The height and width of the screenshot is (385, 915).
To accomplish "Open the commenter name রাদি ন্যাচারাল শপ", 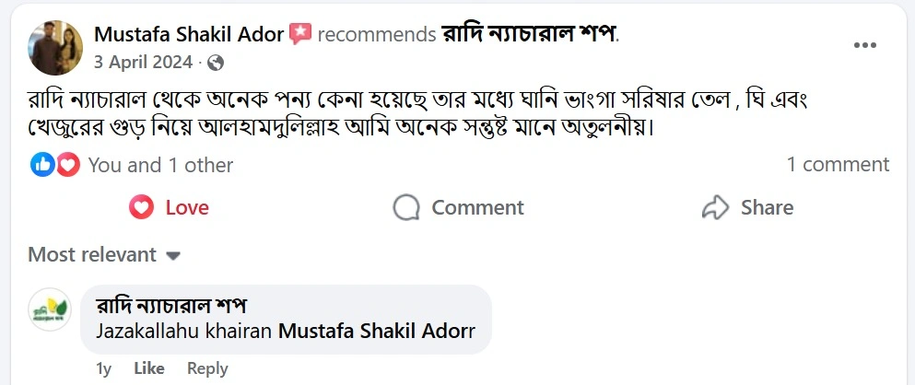I will click(x=170, y=306).
